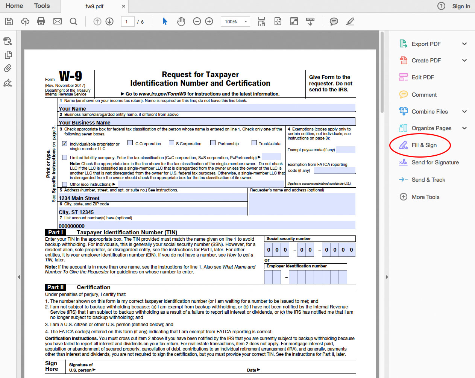Check the C Corporation box
Image resolution: width=475 pixels, height=378 pixels.
click(130, 143)
